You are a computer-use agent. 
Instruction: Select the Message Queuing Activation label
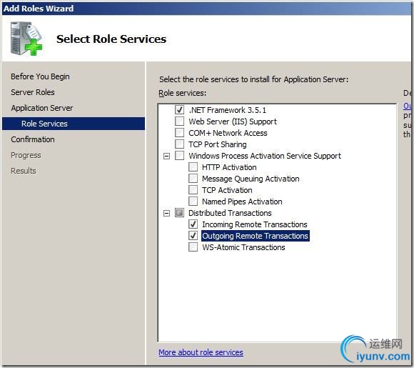[x=251, y=179]
